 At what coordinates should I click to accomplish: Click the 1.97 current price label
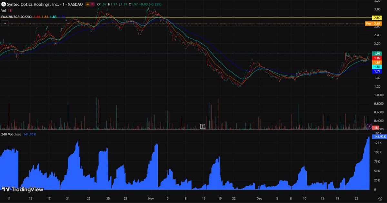(377, 53)
